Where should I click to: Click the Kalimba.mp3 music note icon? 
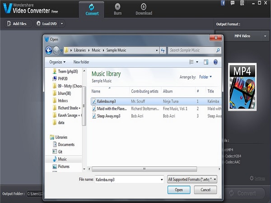pyautogui.click(x=94, y=101)
